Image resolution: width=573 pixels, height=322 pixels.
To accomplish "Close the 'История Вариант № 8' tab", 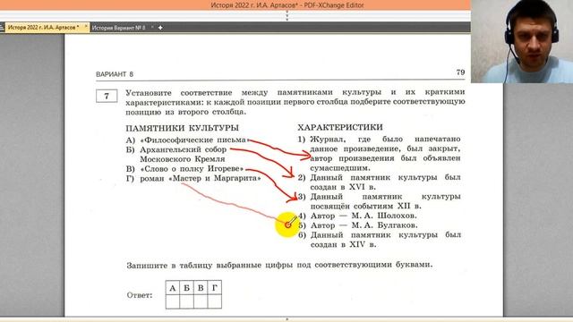I will point(152,27).
